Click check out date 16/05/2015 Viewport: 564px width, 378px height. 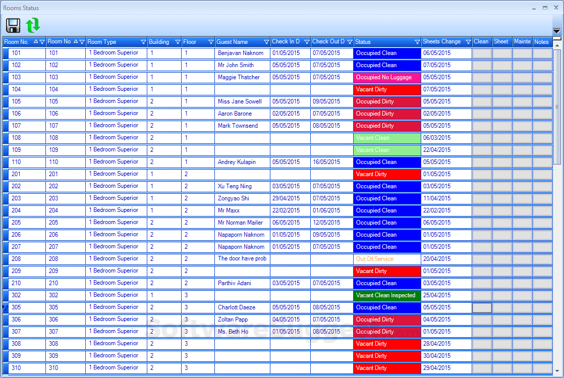(326, 163)
